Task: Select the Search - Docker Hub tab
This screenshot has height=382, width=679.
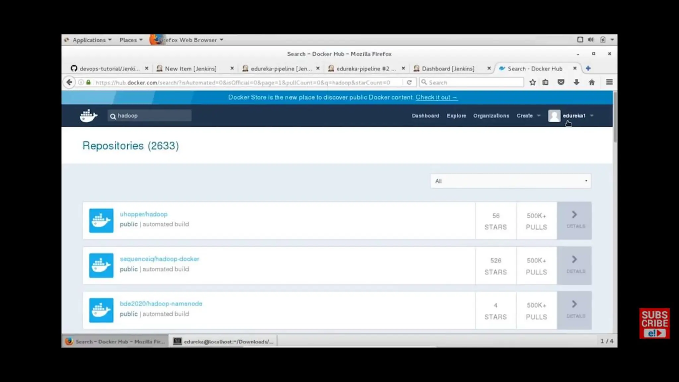Action: pyautogui.click(x=535, y=69)
